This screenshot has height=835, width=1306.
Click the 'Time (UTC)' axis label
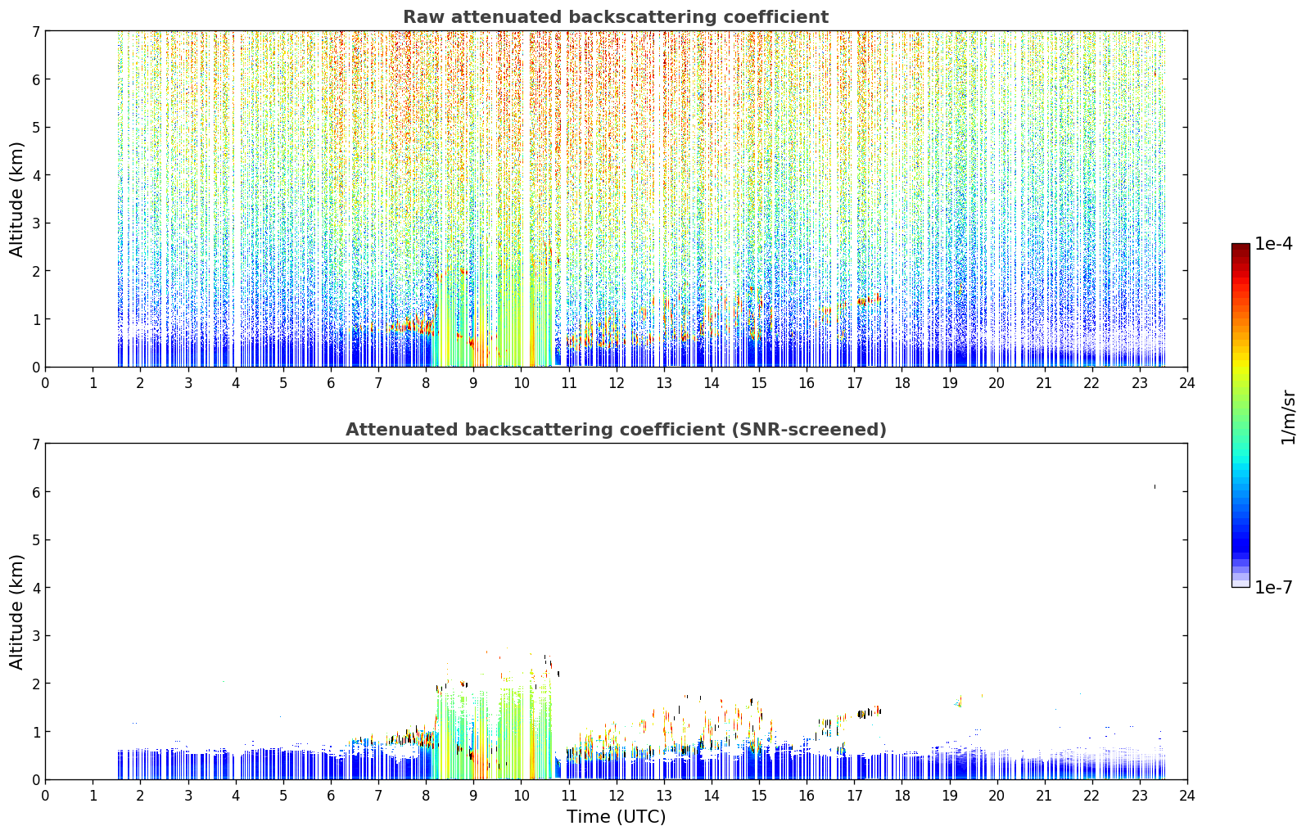[616, 817]
